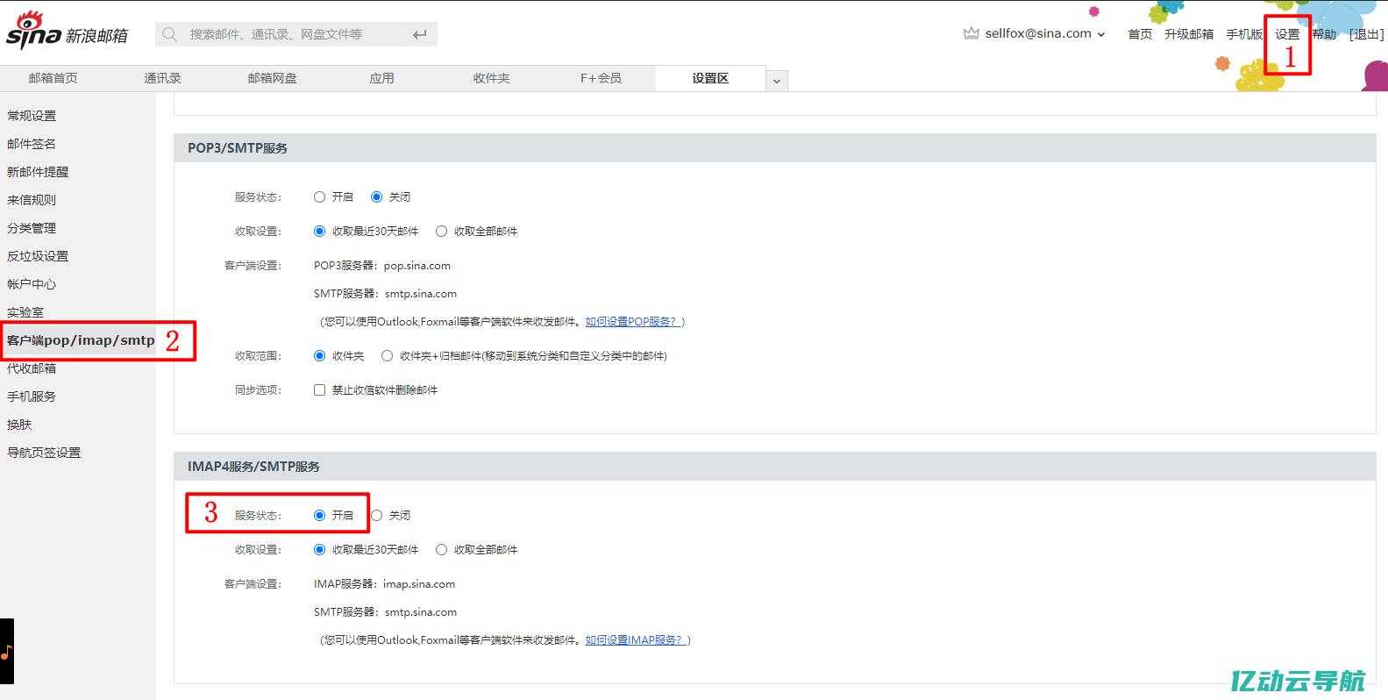Open 来信规则 in the sidebar
Image resolution: width=1388 pixels, height=700 pixels.
click(32, 200)
